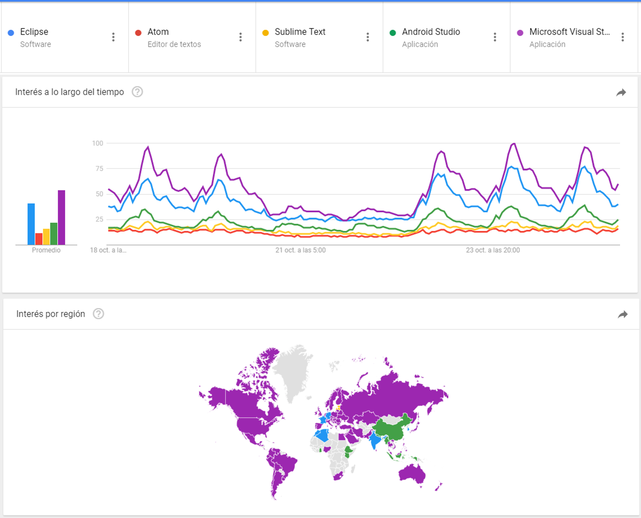Screen dimensions: 641x518
Task: Select India on the region map
Action: tap(375, 441)
